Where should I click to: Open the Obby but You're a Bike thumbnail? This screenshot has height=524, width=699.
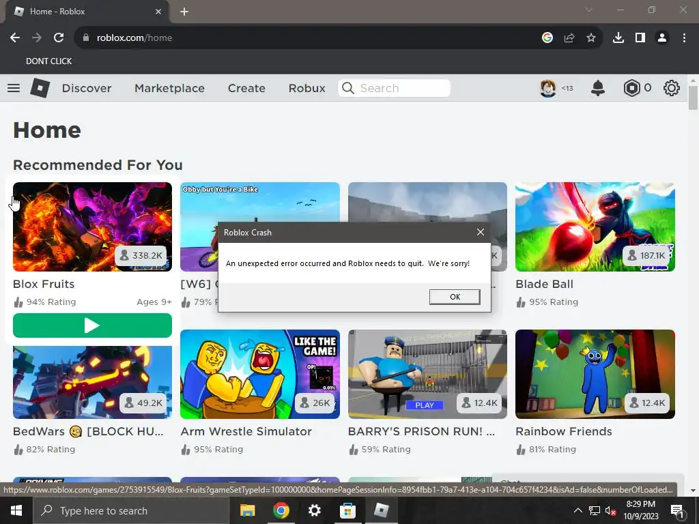[260, 202]
